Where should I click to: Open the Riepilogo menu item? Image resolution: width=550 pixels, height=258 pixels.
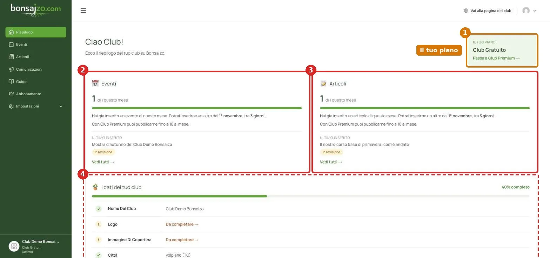coord(36,32)
